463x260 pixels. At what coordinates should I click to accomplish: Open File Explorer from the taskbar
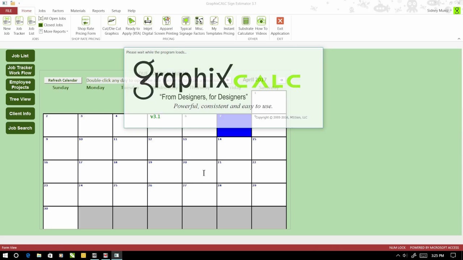pos(39,256)
